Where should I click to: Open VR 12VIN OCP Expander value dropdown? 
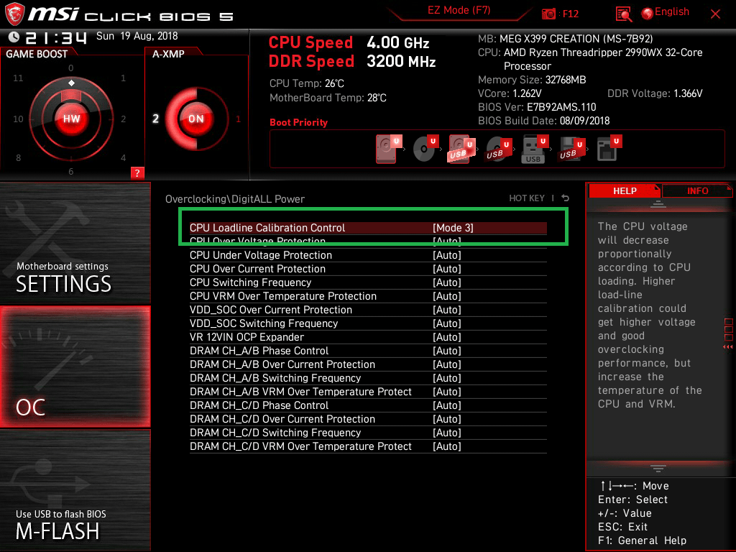tap(446, 336)
